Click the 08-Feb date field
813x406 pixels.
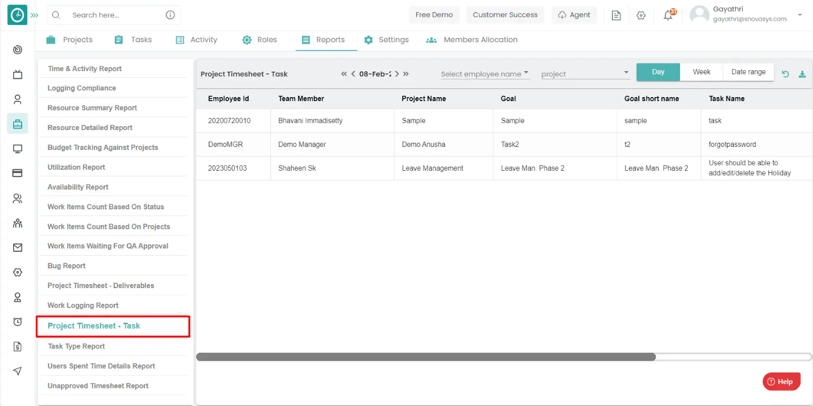(x=375, y=74)
